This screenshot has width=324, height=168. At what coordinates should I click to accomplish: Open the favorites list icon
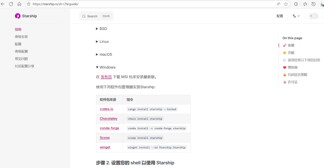coord(305,4)
